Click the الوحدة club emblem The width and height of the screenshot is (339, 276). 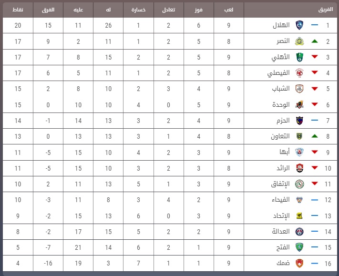point(299,105)
